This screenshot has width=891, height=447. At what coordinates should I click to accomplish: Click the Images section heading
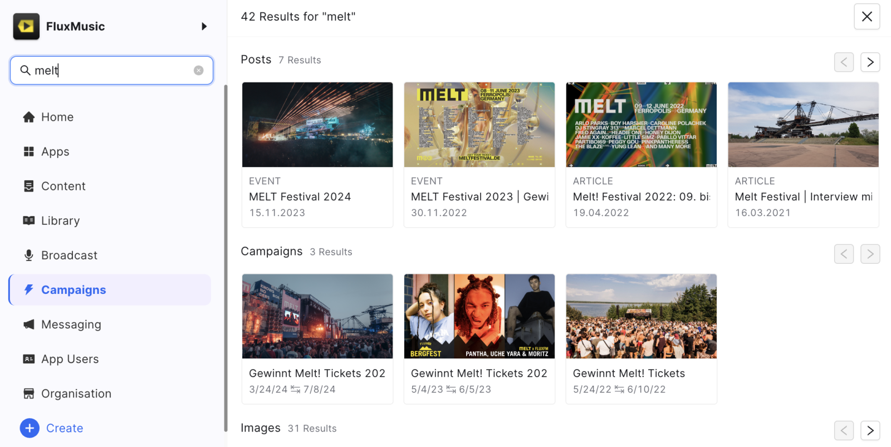point(261,428)
